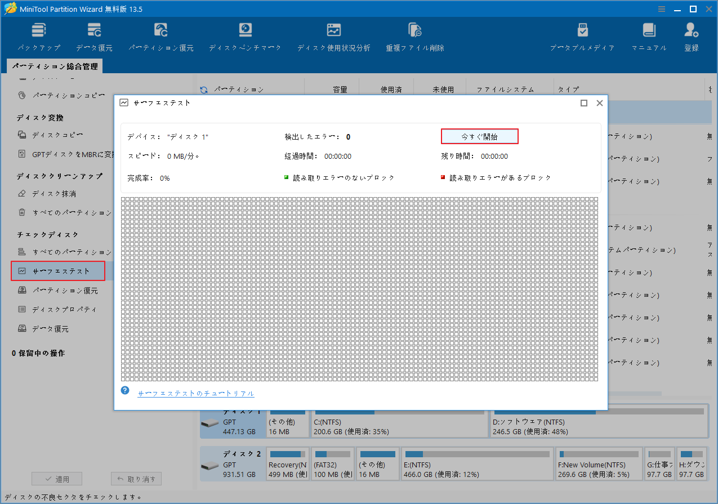Select the ディスクベンチマーク toolbar icon

click(244, 35)
